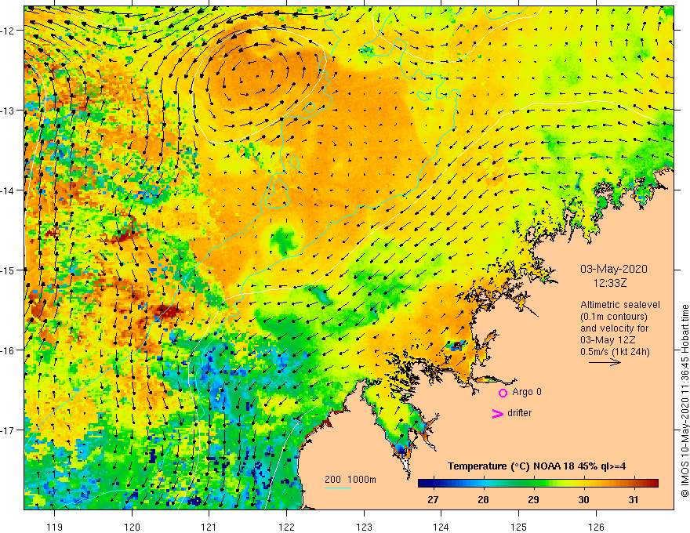Image resolution: width=690 pixels, height=533 pixels.
Task: Click the longitude 123 axis label
Action: [x=364, y=527]
